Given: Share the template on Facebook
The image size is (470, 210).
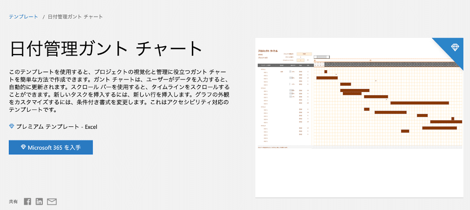Looking at the screenshot, I should 28,202.
